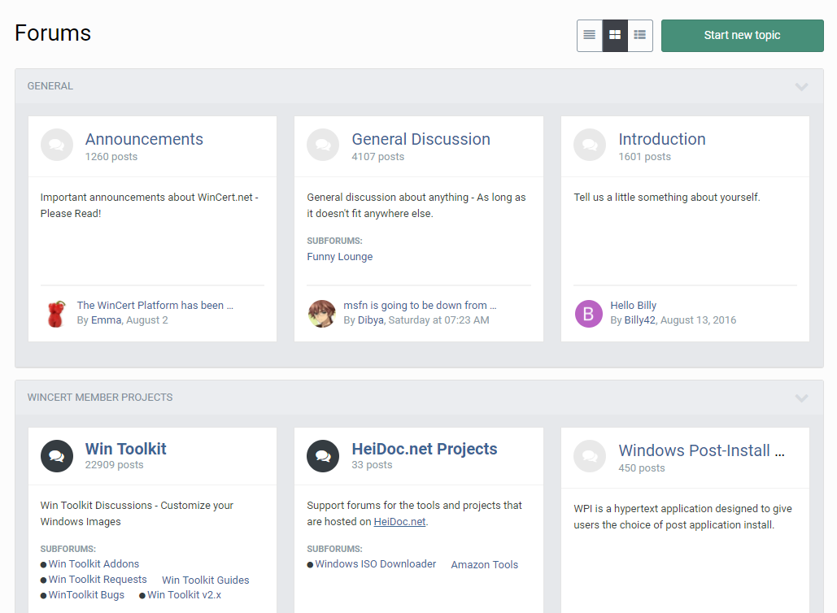Image resolution: width=837 pixels, height=613 pixels.
Task: Click the '450 posts' count
Action: [642, 468]
